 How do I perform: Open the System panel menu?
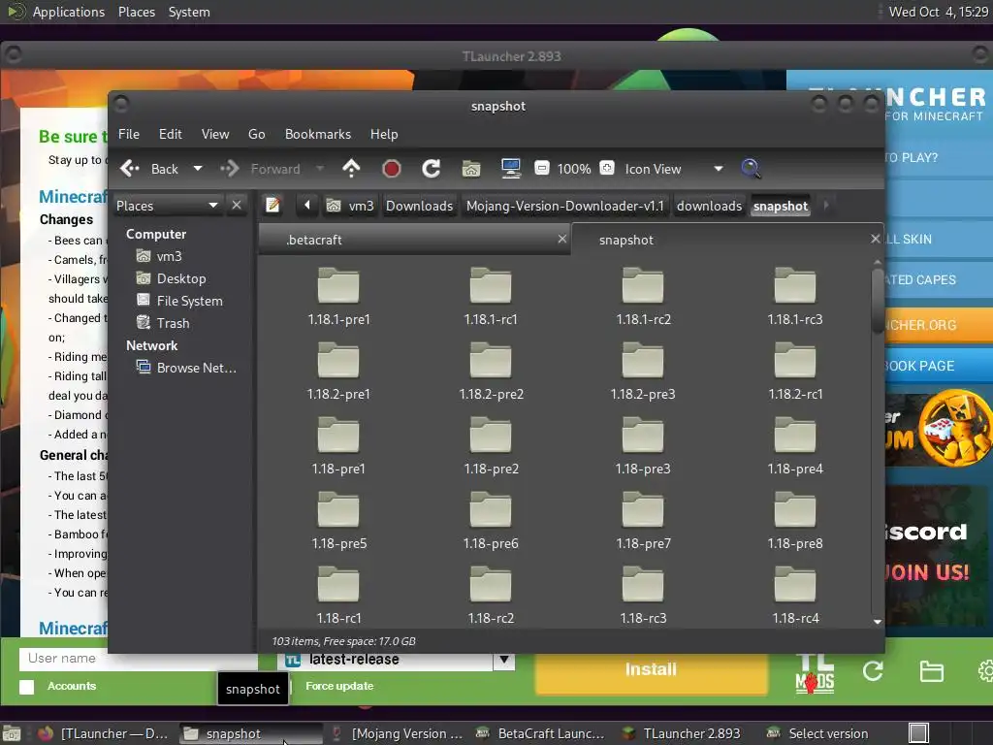coord(189,12)
